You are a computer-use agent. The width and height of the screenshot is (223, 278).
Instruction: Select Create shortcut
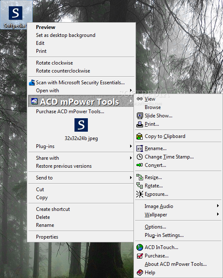coord(53,209)
